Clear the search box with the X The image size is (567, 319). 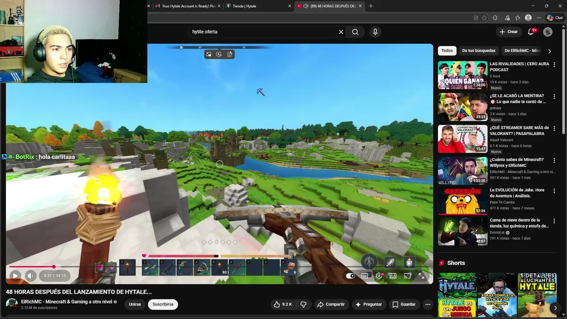[x=341, y=32]
